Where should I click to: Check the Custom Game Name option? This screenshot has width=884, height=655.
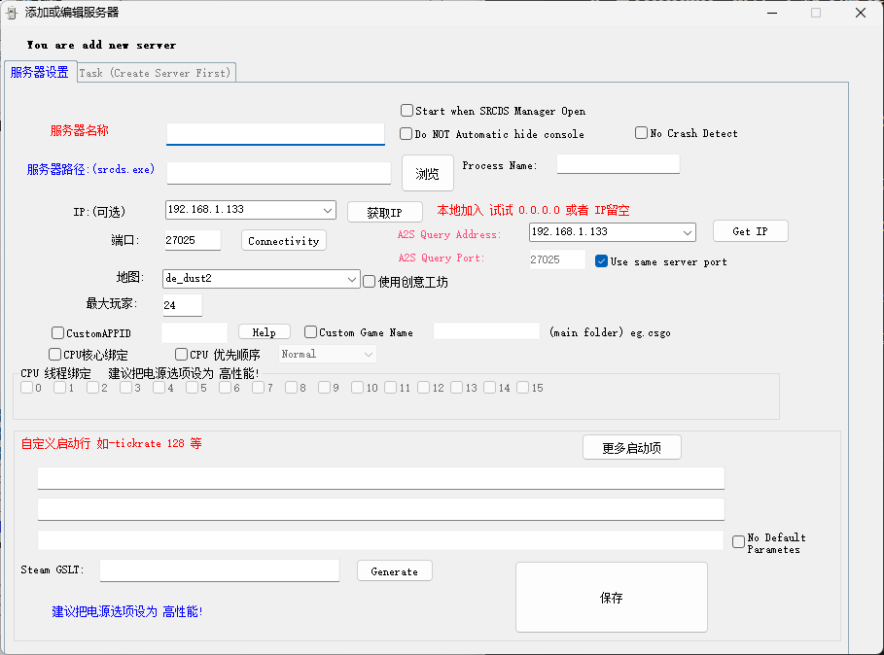point(310,331)
